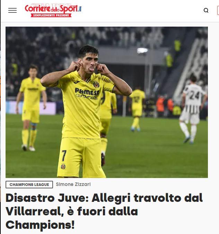The width and height of the screenshot is (219, 234).
Task: Click the headline word 'Champions!'
Action: point(40,225)
